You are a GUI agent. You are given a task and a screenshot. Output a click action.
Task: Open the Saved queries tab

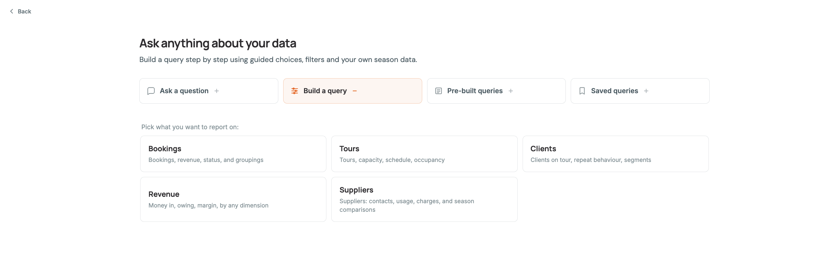pos(640,91)
